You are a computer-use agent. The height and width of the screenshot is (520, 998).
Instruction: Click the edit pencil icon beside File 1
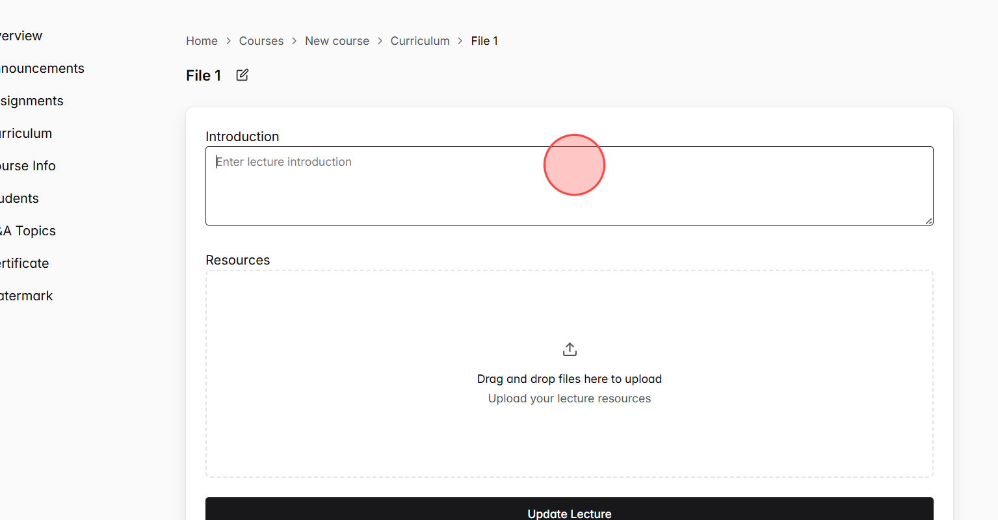coord(241,75)
